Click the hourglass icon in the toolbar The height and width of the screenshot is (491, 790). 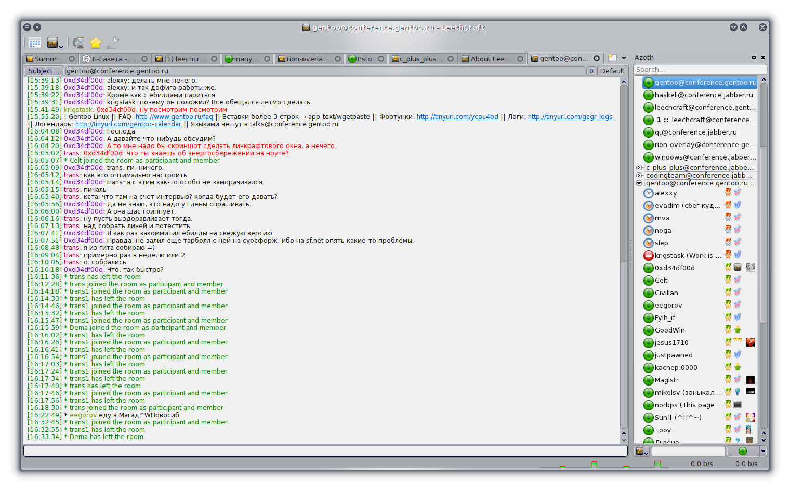(78, 43)
